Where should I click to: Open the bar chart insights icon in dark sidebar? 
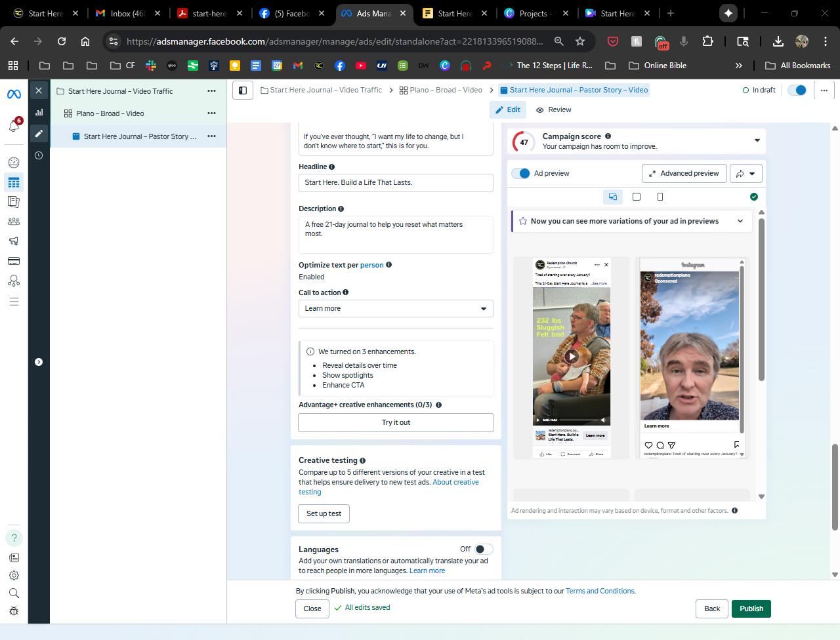39,112
